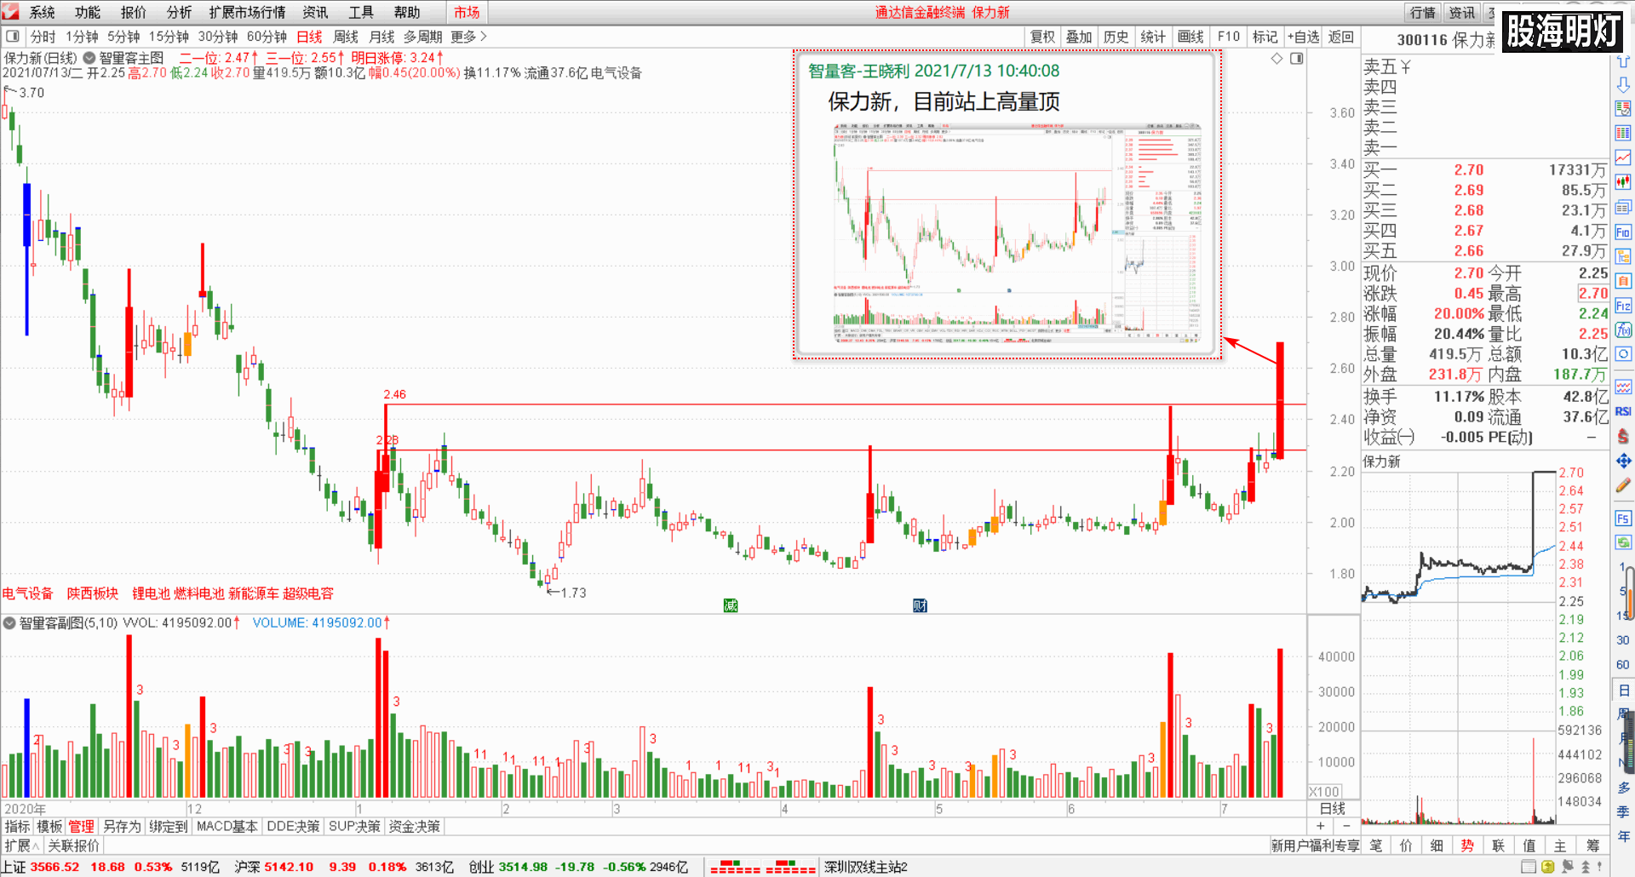This screenshot has width=1635, height=877.
Task: Select the red line chart icon in sidebar
Action: pos(1623,158)
